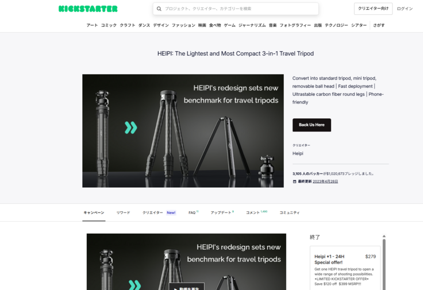Switch to the リワード tab
The image size is (423, 290).
123,212
